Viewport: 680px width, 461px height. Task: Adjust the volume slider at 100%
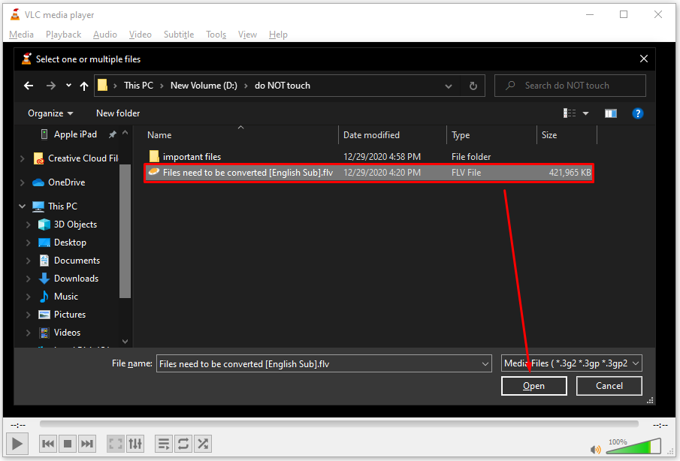(x=633, y=446)
